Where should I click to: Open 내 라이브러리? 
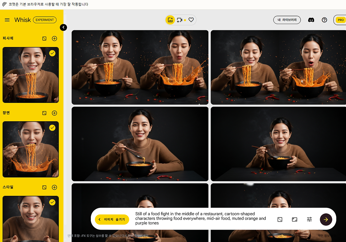(x=287, y=20)
